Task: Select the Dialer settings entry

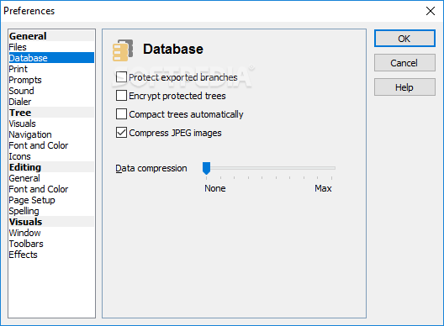Action: click(51, 102)
